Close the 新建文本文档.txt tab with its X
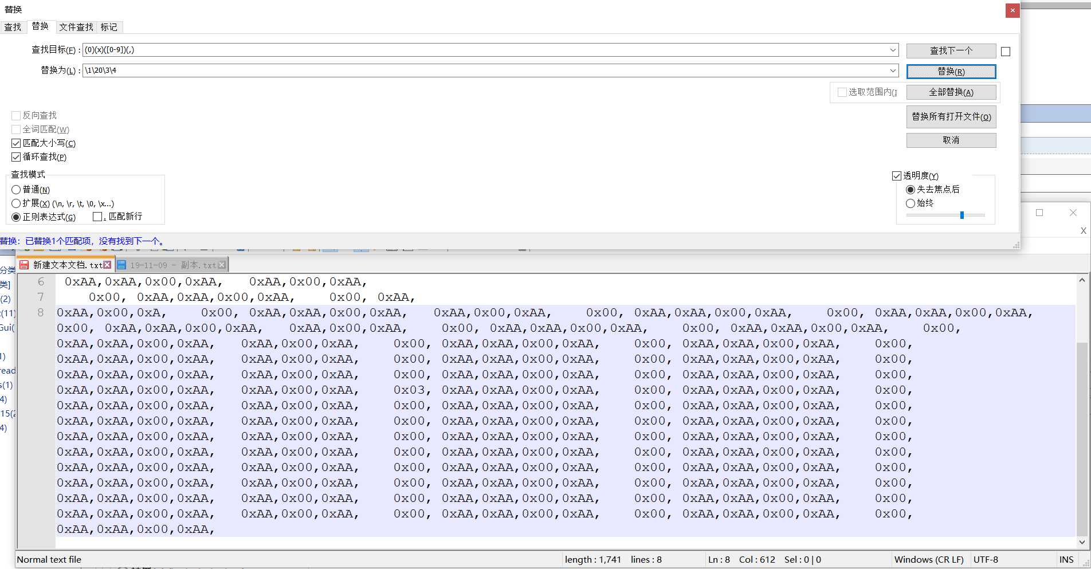This screenshot has width=1091, height=569. tap(107, 265)
